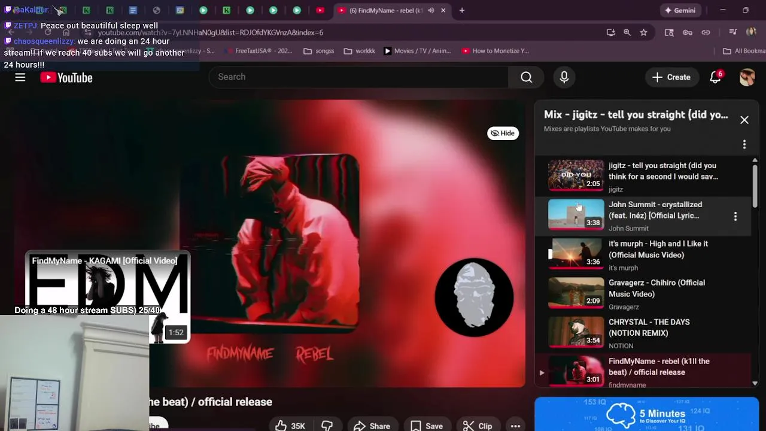The height and width of the screenshot is (431, 766).
Task: Open How to Monetize Y... bookmark
Action: pyautogui.click(x=496, y=51)
